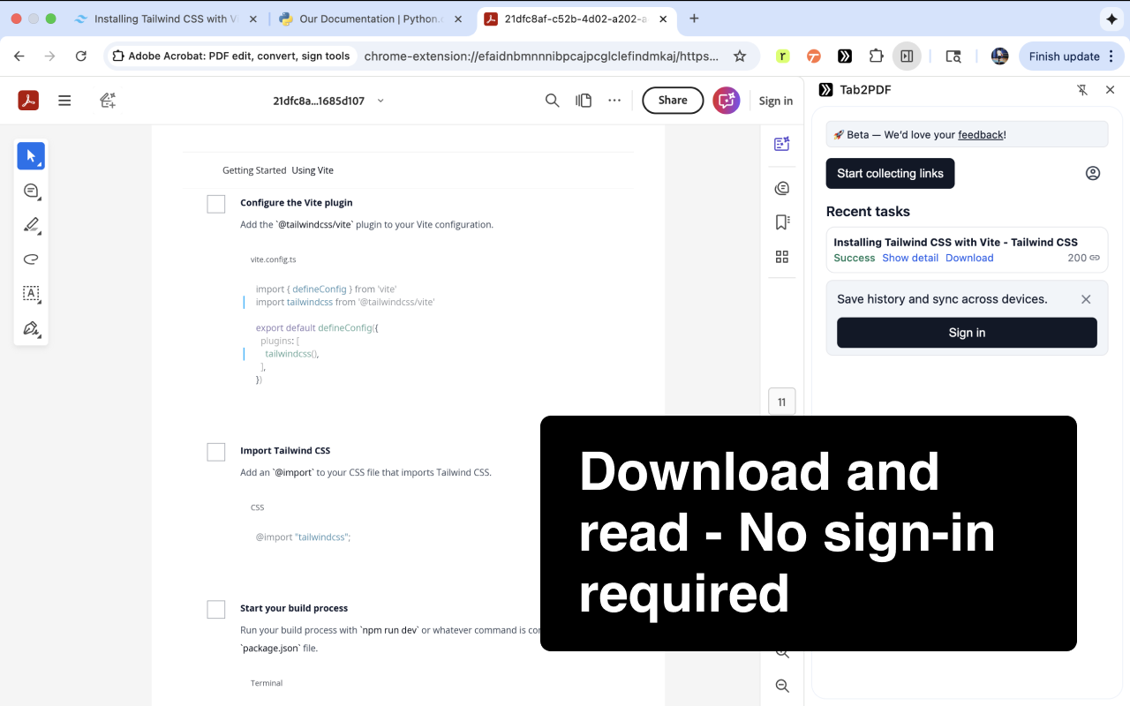Select the add text box tool

(31, 294)
